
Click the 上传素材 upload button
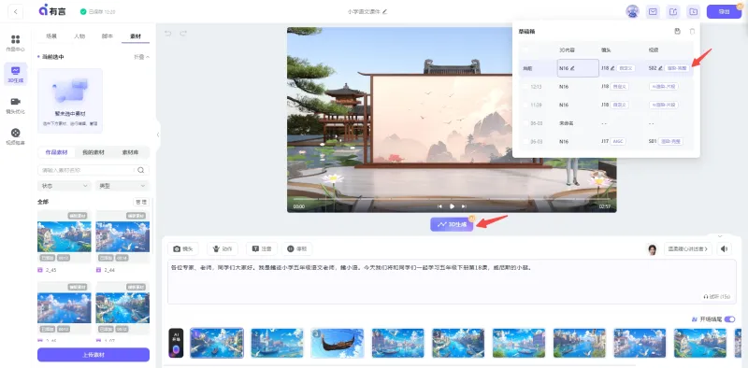93,355
